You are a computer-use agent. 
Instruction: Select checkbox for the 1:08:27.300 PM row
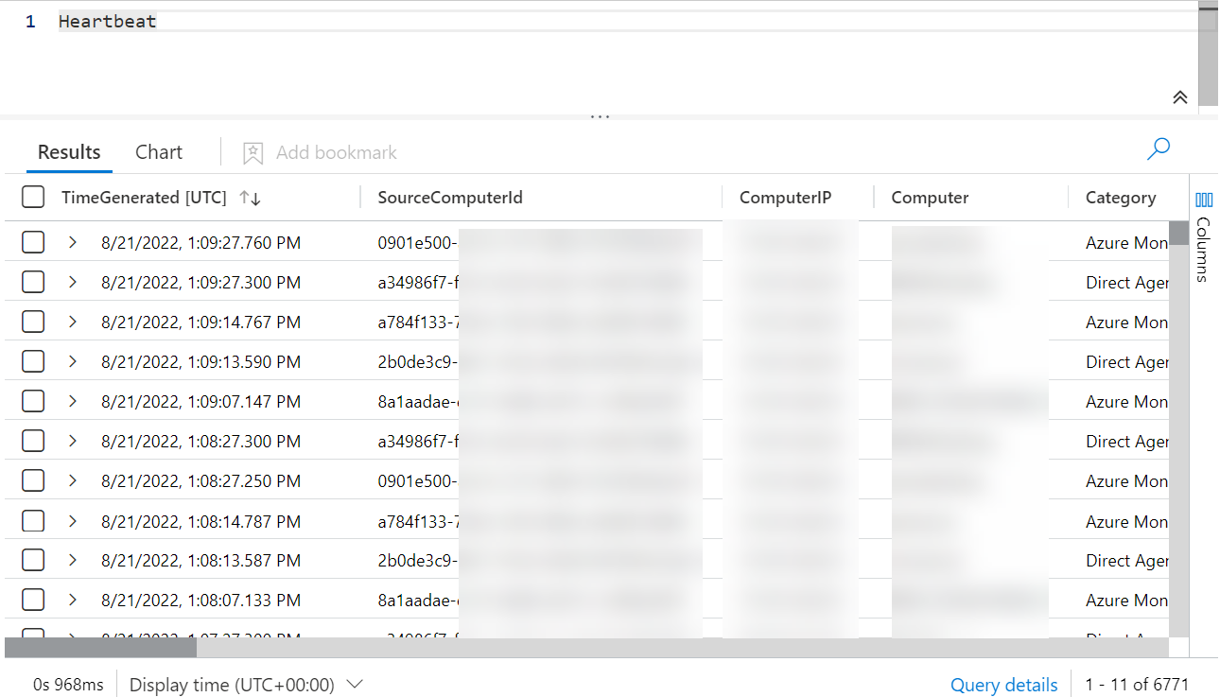pos(33,440)
